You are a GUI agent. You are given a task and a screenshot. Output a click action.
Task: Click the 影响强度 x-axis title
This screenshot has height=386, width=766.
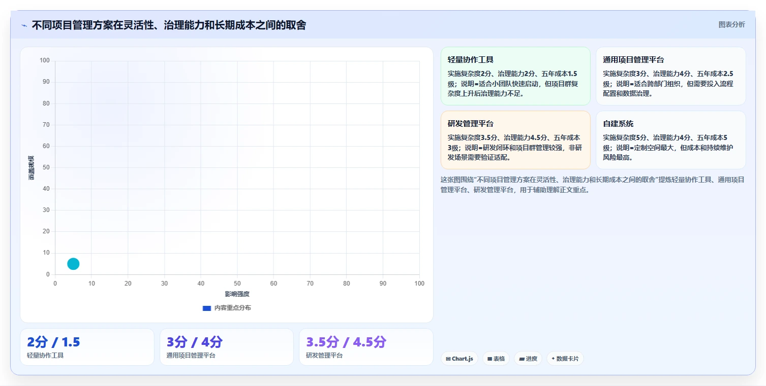point(237,294)
